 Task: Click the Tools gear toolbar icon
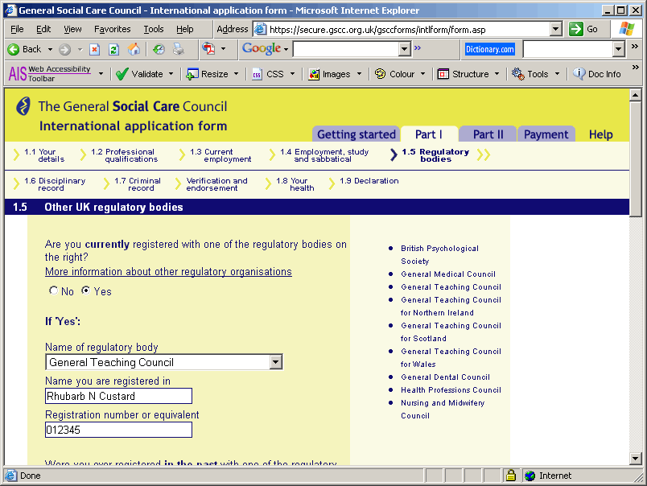pos(518,74)
